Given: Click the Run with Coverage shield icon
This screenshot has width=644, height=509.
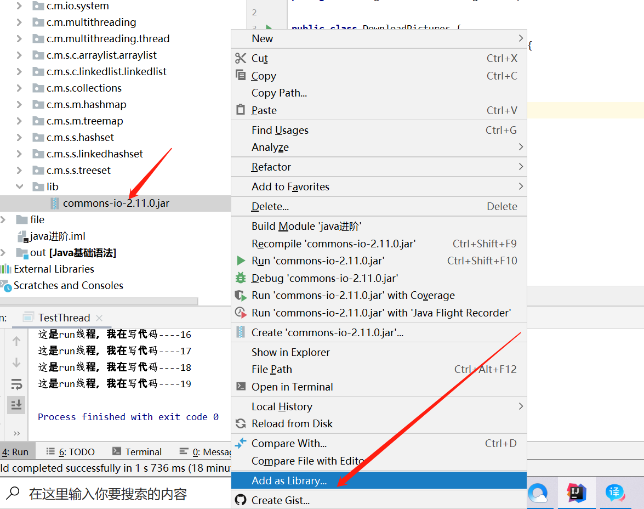Looking at the screenshot, I should [241, 295].
